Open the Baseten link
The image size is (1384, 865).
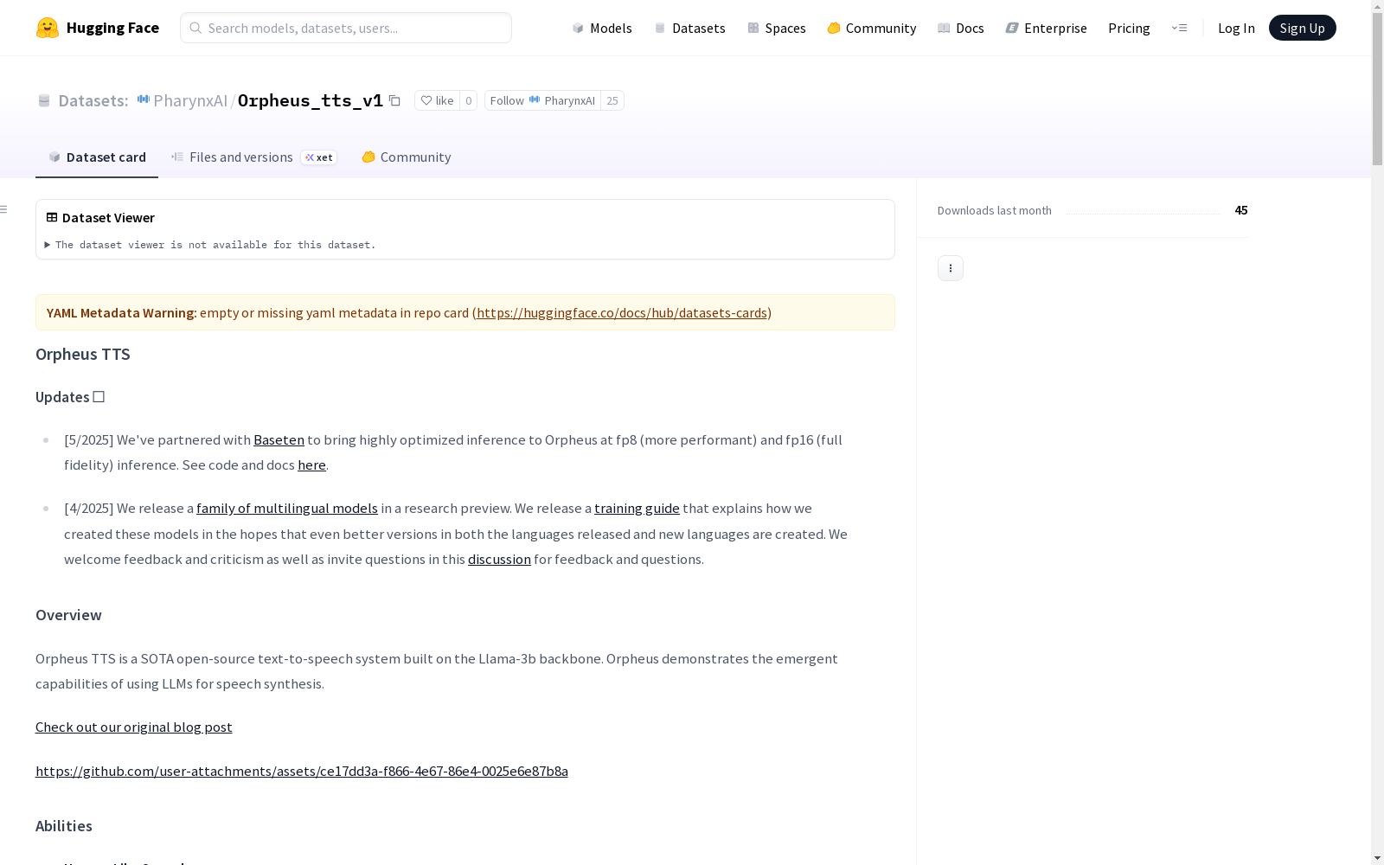[x=279, y=440]
